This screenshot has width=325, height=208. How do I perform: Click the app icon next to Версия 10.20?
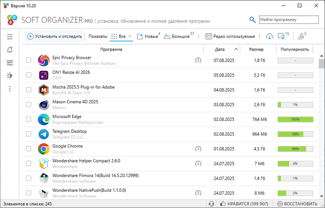coord(6,6)
